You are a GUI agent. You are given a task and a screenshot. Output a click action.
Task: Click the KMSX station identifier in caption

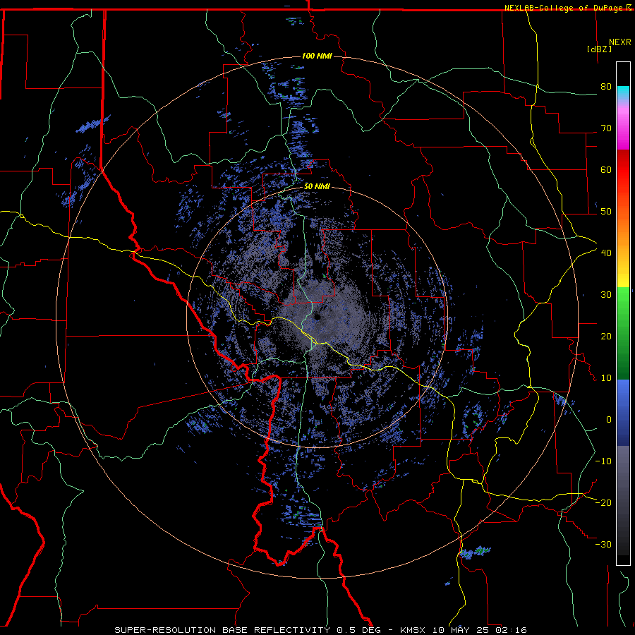pos(414,630)
